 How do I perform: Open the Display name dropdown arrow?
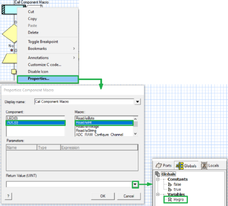pos(137,102)
